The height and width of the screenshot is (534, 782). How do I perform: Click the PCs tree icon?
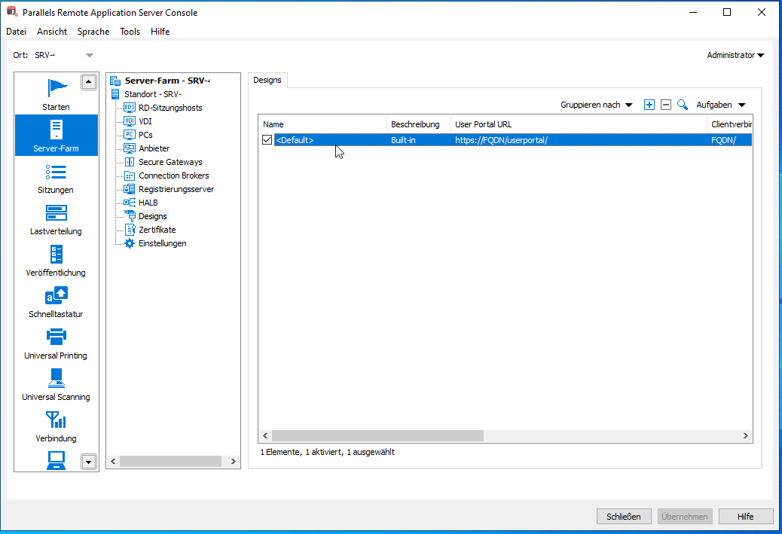pyautogui.click(x=129, y=134)
